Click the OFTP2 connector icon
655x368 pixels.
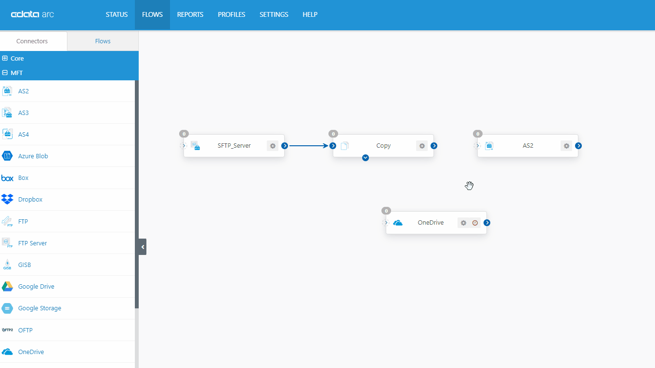[7, 330]
